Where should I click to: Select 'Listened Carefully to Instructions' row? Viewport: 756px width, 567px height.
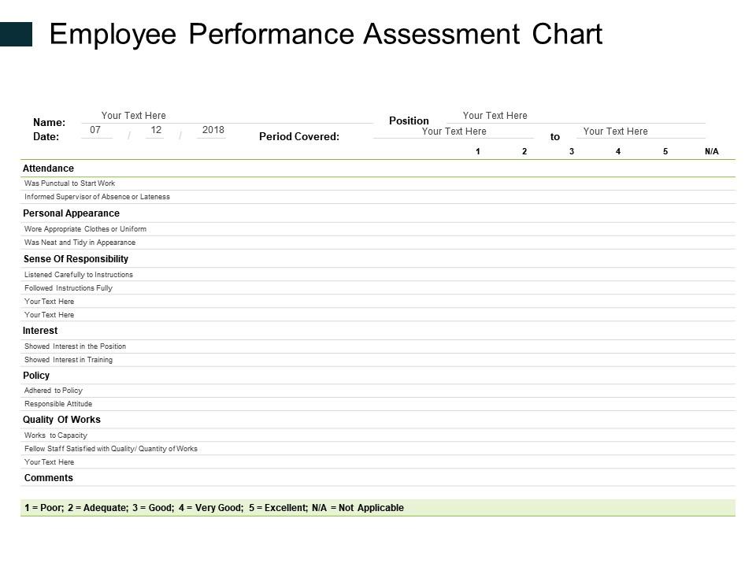point(378,274)
